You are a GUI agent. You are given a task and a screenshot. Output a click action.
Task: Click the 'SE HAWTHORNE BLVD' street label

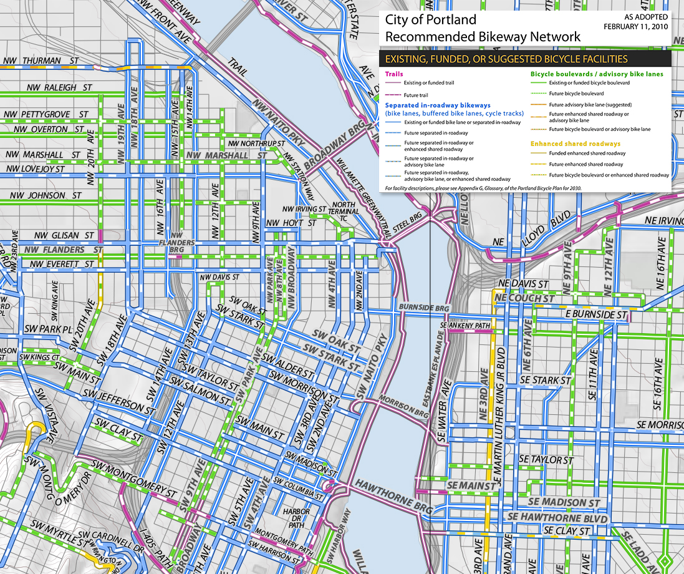[x=557, y=518]
